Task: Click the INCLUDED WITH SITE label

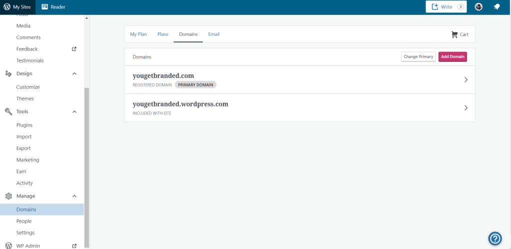Action: [x=152, y=113]
